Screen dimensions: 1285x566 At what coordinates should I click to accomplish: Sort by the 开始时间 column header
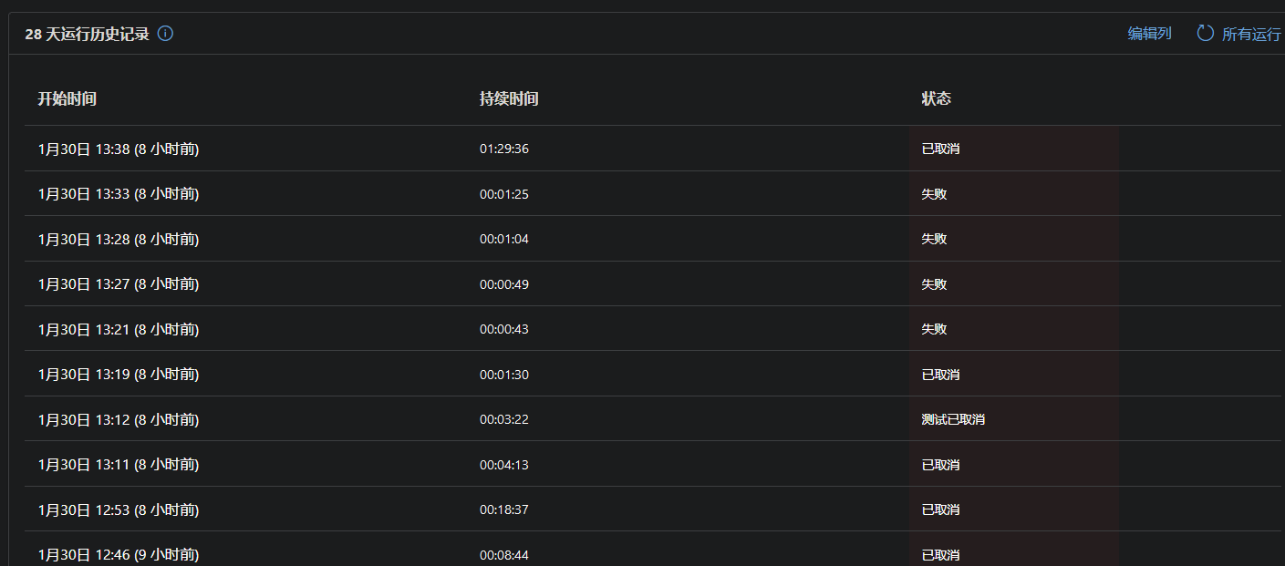tap(67, 98)
